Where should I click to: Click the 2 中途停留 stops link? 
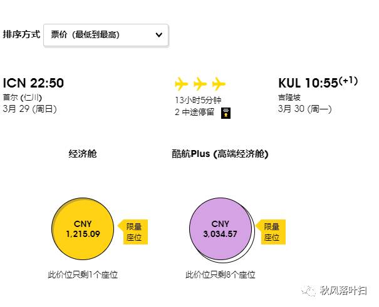tap(194, 113)
